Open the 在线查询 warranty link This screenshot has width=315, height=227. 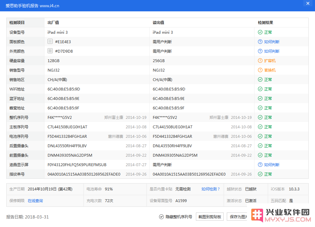pyautogui.click(x=35, y=201)
